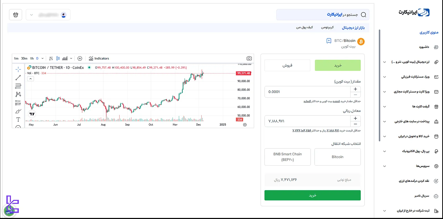The height and width of the screenshot is (219, 443).
Task: Choose BNB Smart Chain (BEP20) network
Action: pyautogui.click(x=287, y=157)
